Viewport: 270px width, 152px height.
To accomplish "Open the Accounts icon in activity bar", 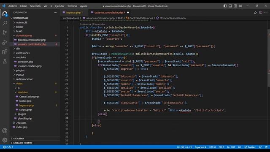I will pyautogui.click(x=5, y=130).
